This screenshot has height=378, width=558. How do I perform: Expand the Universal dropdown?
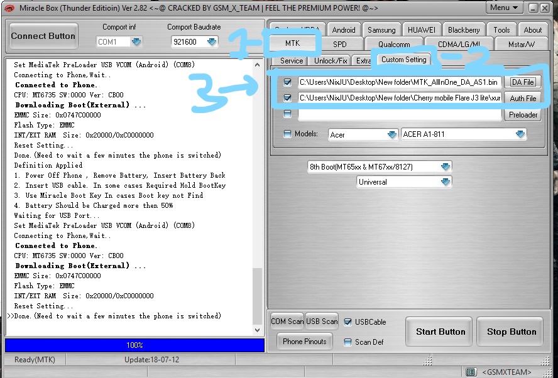click(x=445, y=181)
